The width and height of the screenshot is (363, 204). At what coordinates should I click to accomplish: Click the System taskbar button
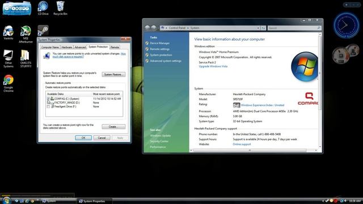(58, 201)
